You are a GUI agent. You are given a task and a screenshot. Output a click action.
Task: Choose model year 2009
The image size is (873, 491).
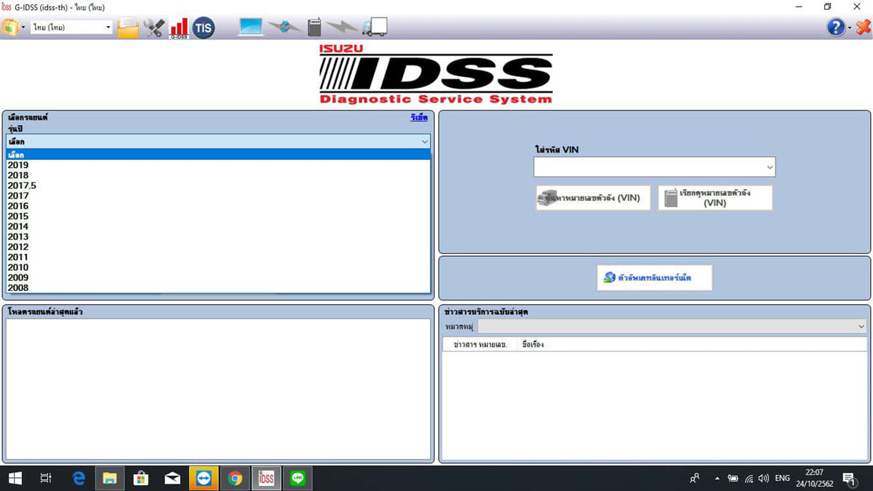[x=218, y=277]
